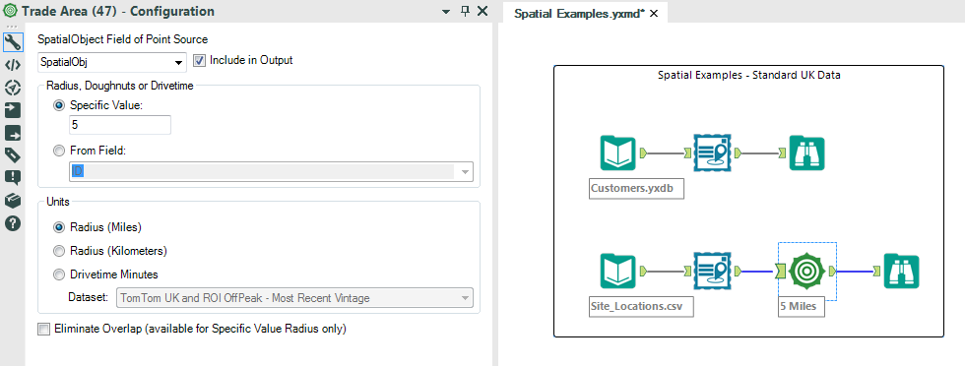Click the Specific Value input field

point(120,125)
